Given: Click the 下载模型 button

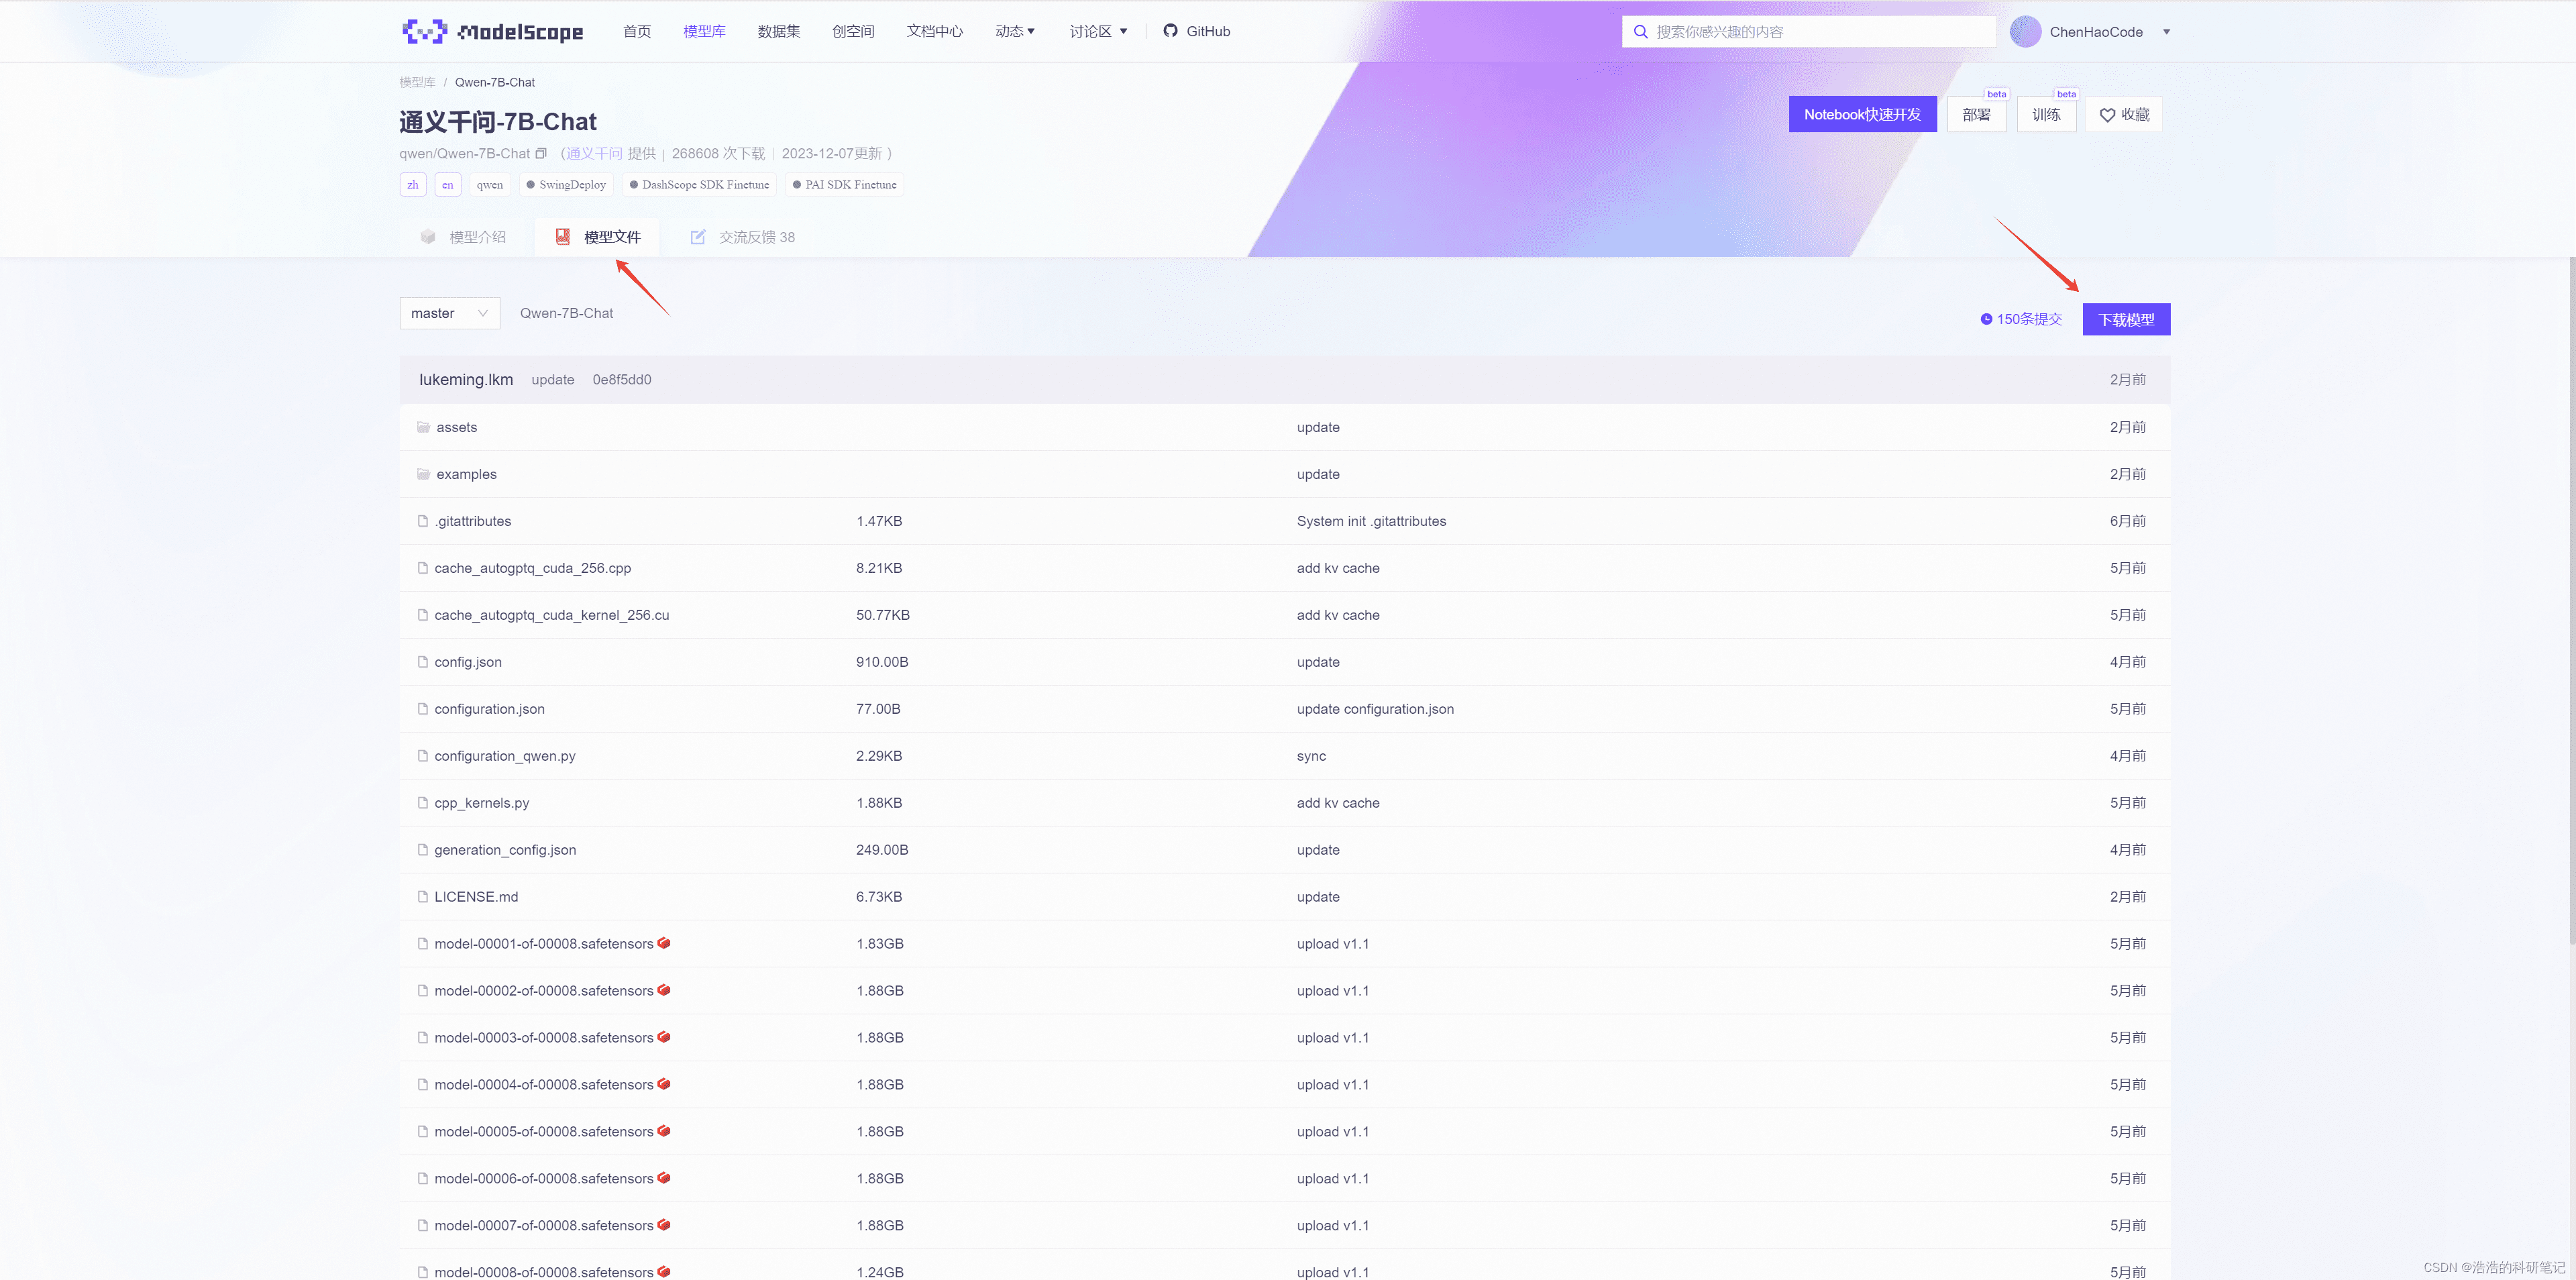Looking at the screenshot, I should [x=2126, y=319].
